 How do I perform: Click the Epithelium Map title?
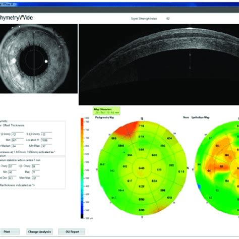coord(200,117)
